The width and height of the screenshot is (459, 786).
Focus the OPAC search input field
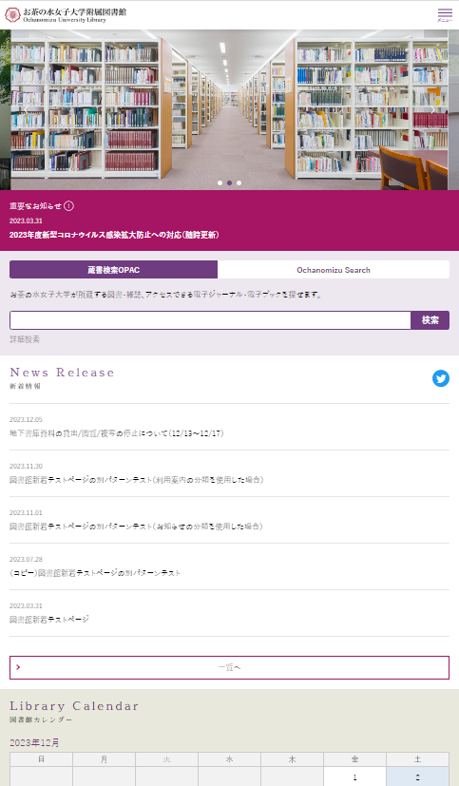[x=210, y=319]
